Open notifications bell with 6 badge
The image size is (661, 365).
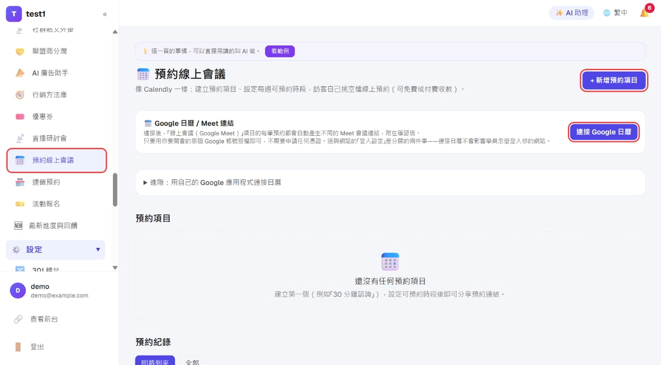pos(645,13)
